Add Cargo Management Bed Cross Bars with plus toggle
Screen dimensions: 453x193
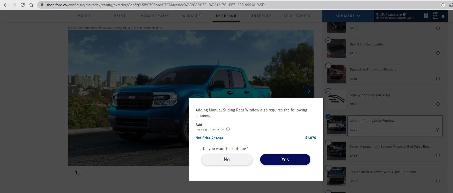[x=328, y=142]
